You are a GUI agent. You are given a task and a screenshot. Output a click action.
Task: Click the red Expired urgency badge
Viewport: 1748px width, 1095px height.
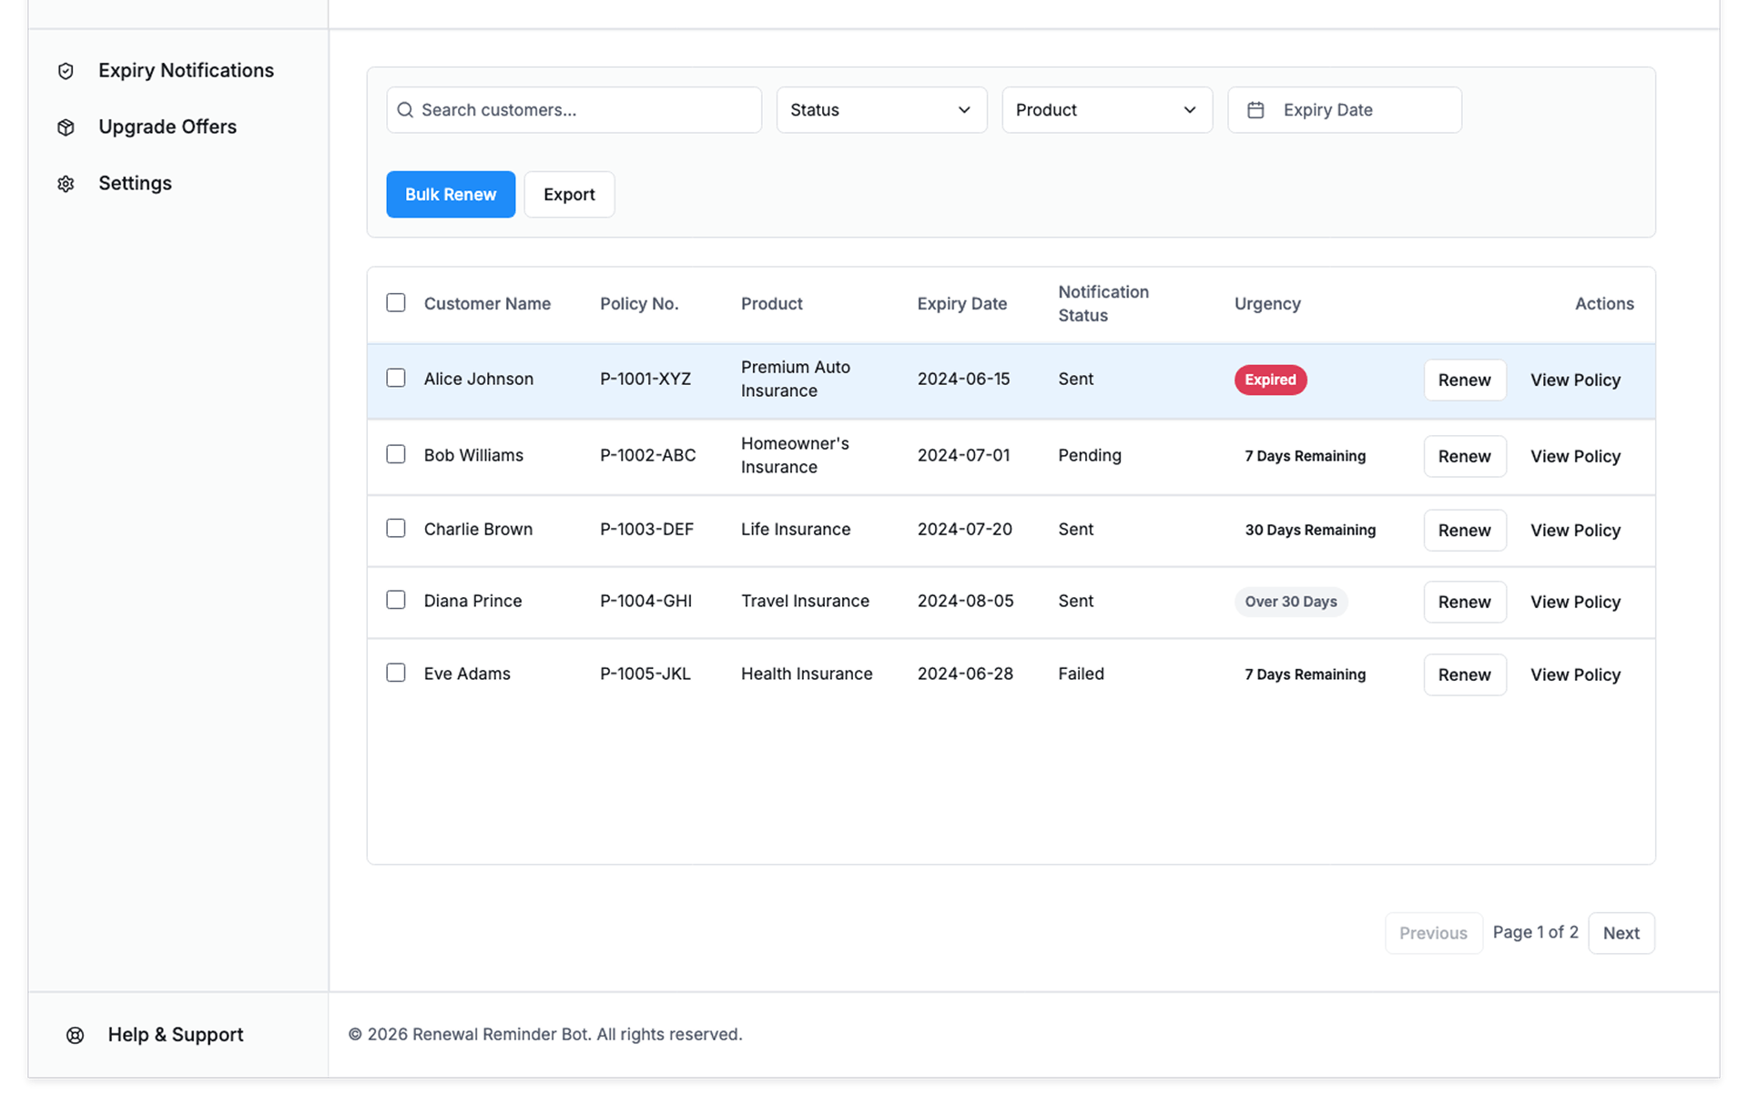1270,380
